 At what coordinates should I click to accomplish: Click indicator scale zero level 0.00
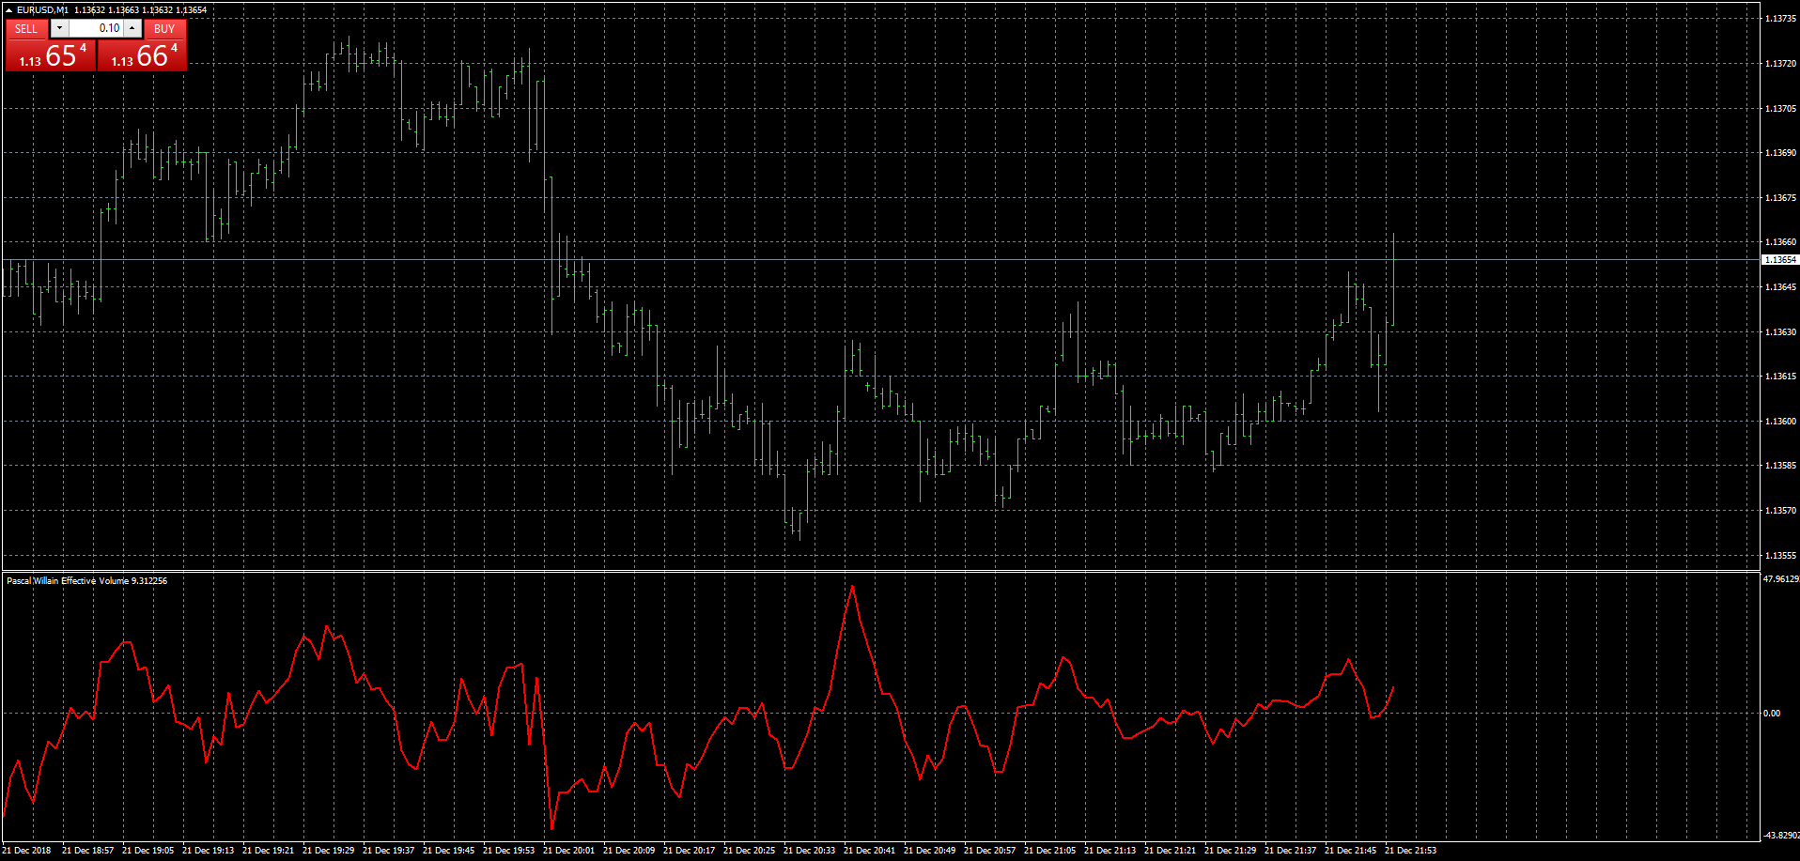1772,714
